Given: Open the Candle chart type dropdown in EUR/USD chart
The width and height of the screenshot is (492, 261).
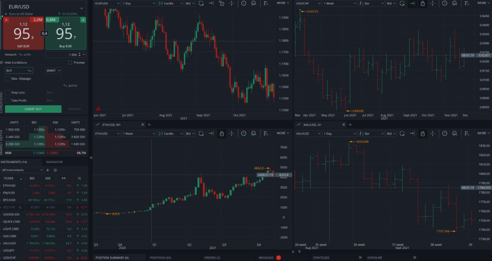Looking at the screenshot, I should [x=170, y=3].
